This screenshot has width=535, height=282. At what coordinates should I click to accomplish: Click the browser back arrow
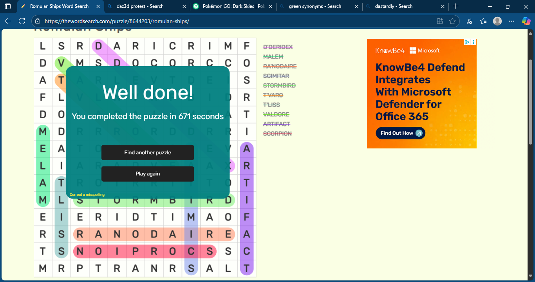[8, 21]
